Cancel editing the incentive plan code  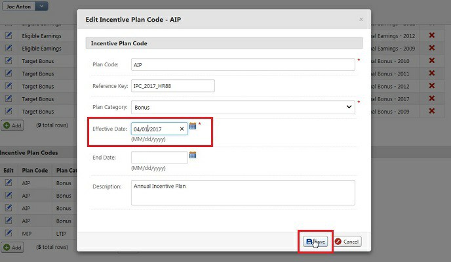click(347, 242)
